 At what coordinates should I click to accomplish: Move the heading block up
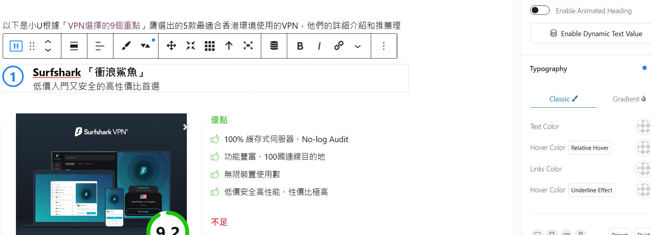(48, 42)
